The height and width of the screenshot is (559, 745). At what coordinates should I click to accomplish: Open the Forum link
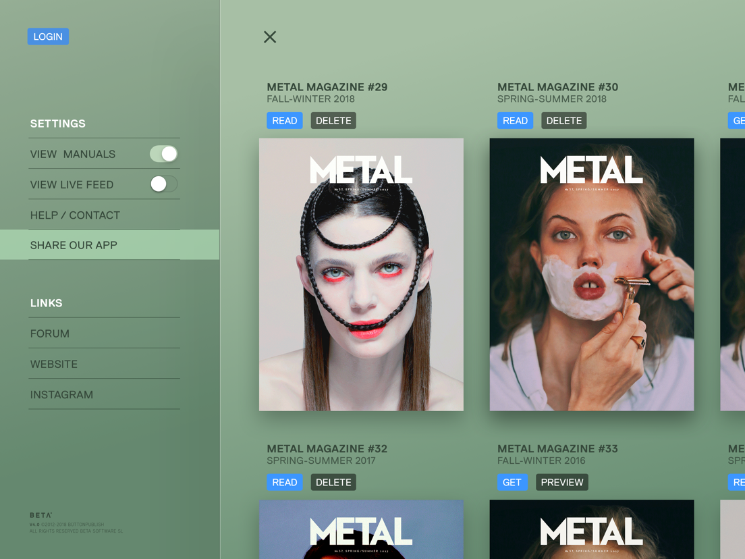click(104, 334)
